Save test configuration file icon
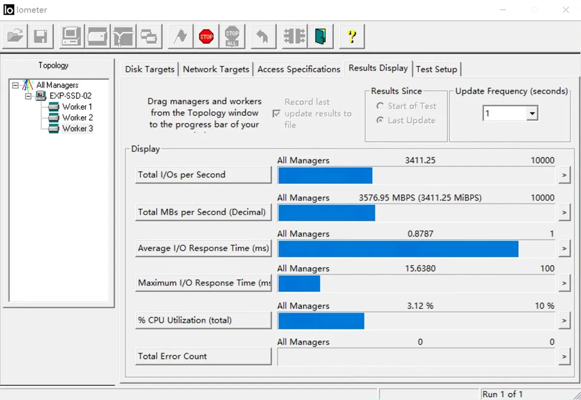The height and width of the screenshot is (400, 581). [x=40, y=36]
